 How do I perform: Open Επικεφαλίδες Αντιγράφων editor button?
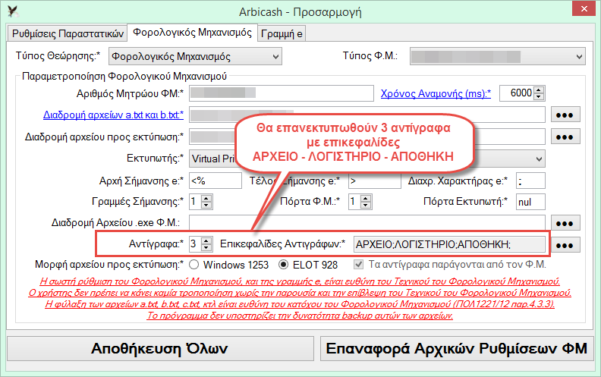tap(565, 245)
